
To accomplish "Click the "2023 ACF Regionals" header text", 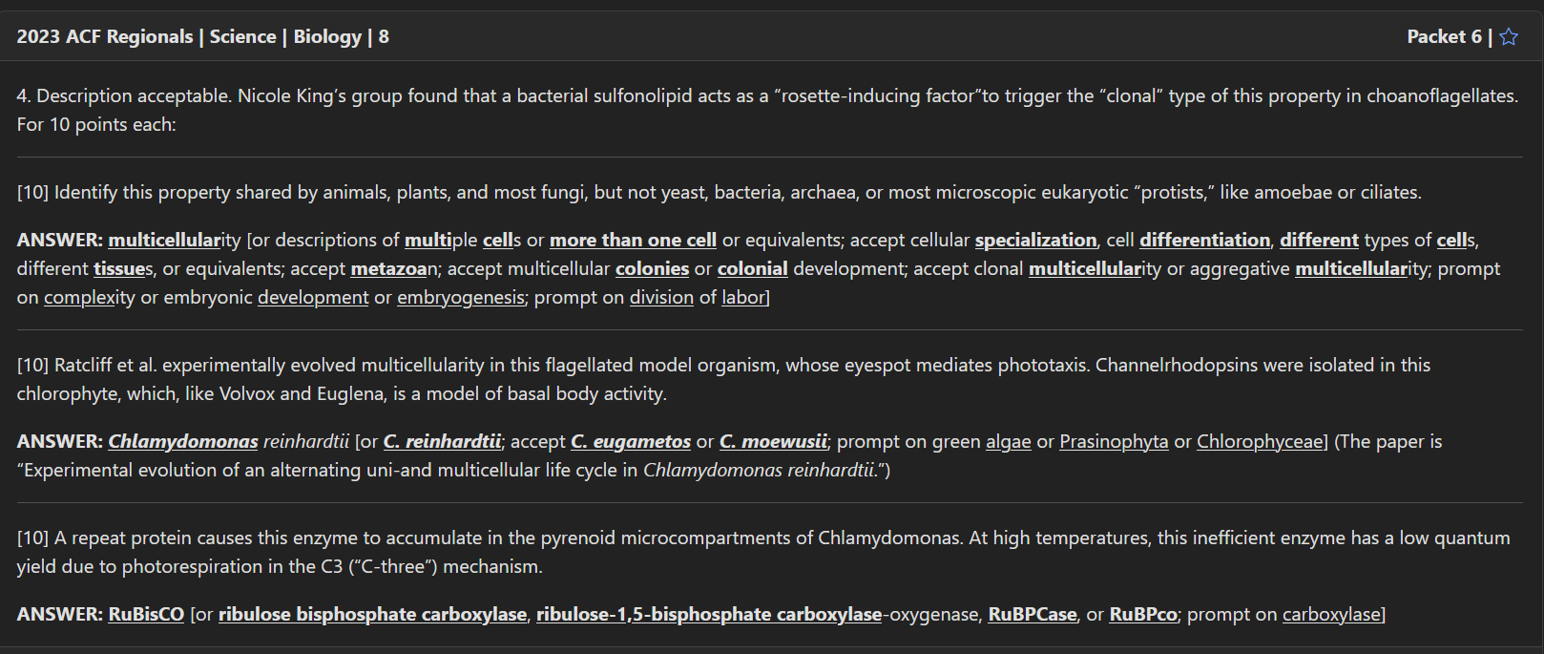I will (105, 37).
